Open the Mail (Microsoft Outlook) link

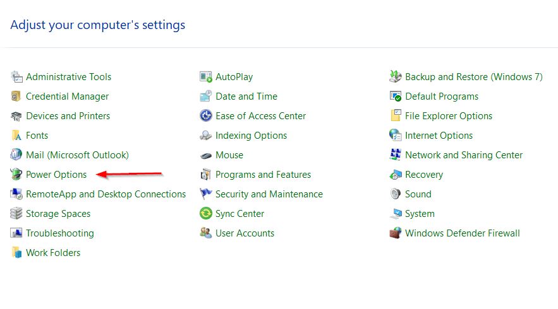click(77, 155)
